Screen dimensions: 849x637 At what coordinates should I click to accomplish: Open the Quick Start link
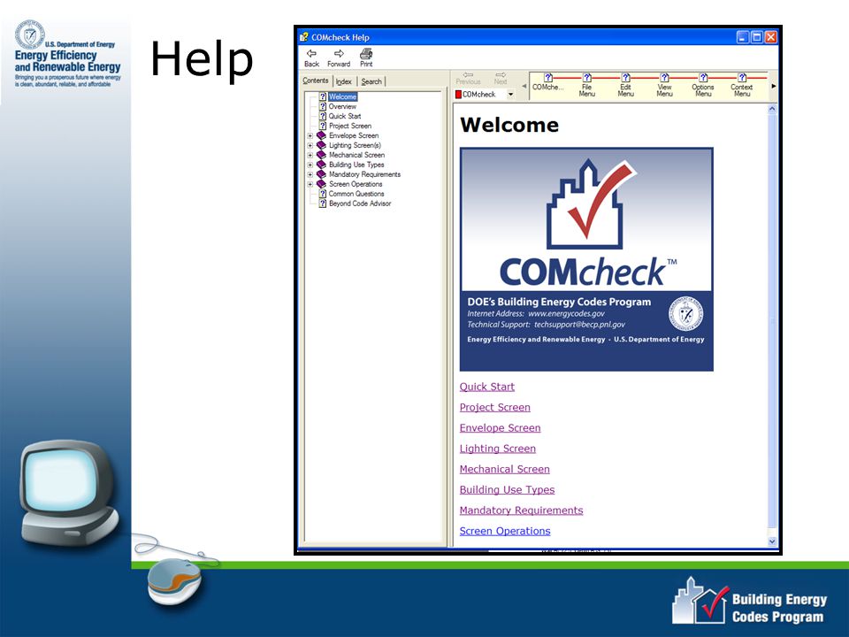[486, 387]
